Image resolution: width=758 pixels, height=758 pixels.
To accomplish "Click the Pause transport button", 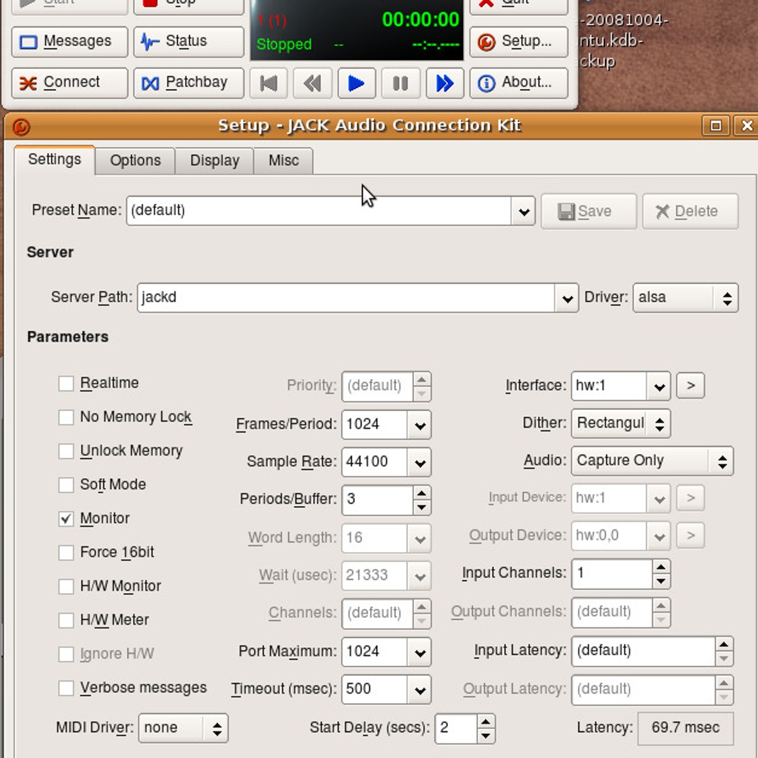I will click(x=400, y=83).
